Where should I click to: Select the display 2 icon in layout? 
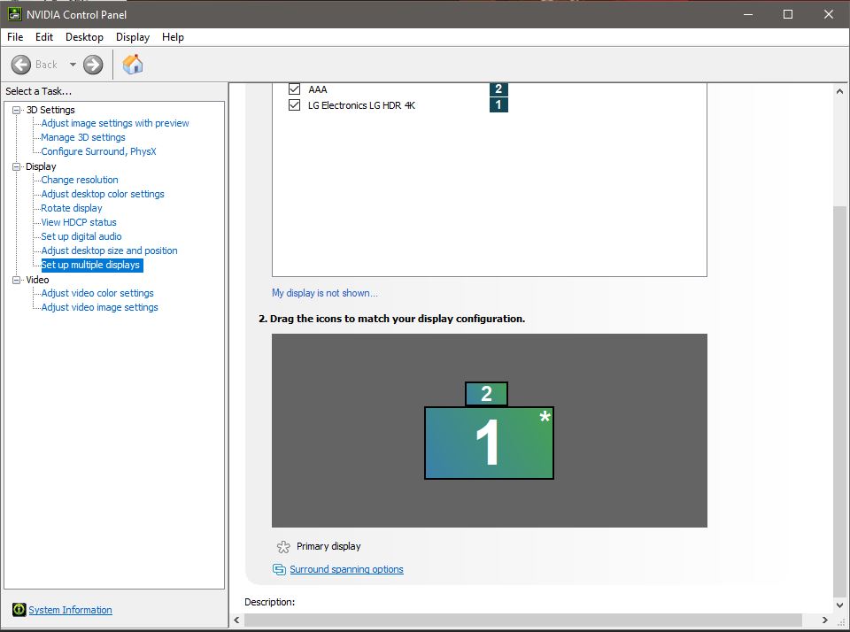[486, 394]
